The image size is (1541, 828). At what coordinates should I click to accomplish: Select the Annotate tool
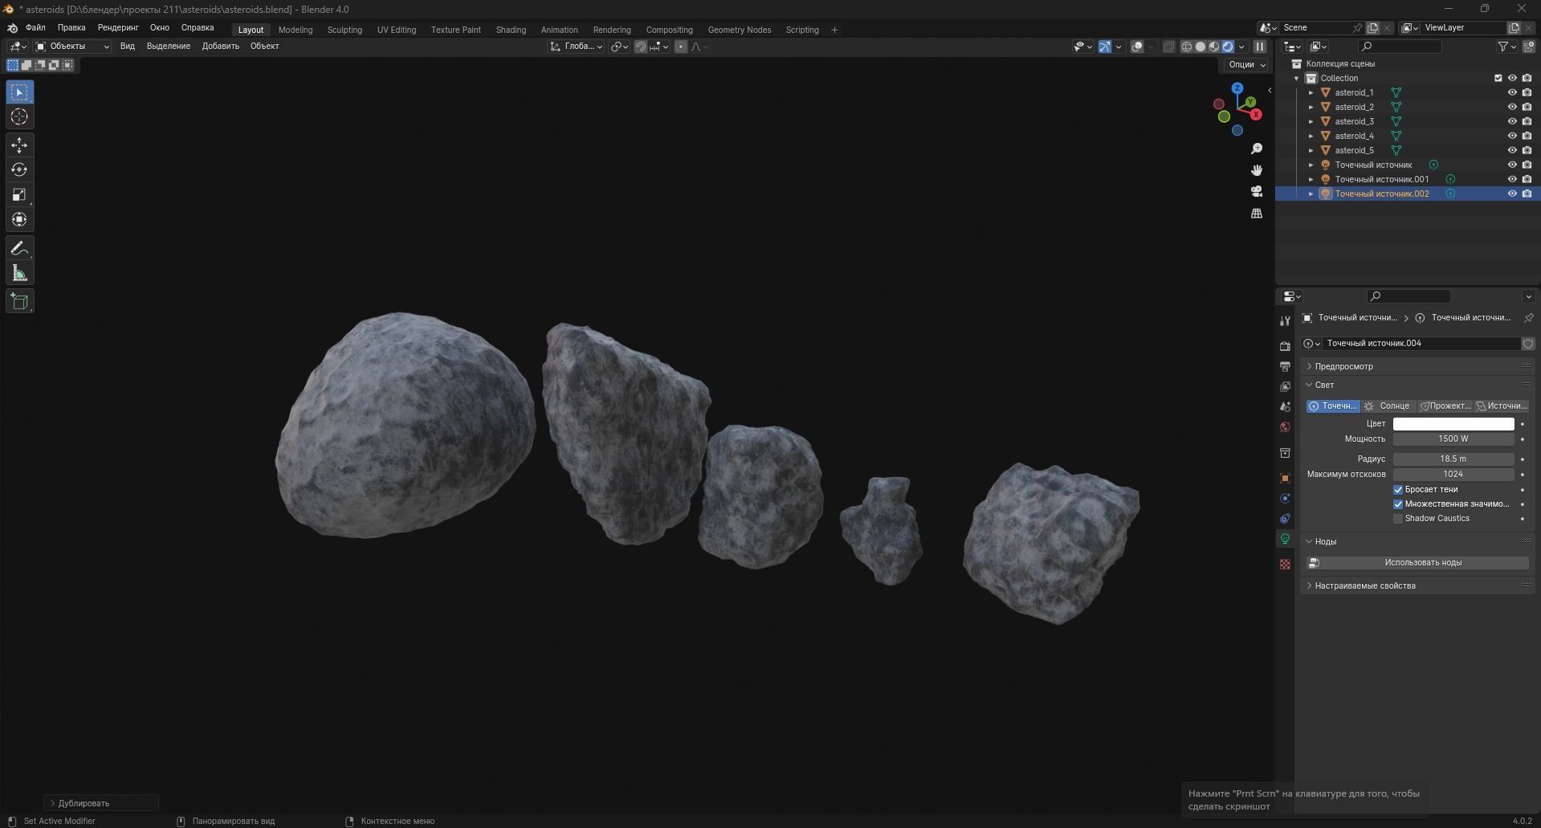click(19, 248)
